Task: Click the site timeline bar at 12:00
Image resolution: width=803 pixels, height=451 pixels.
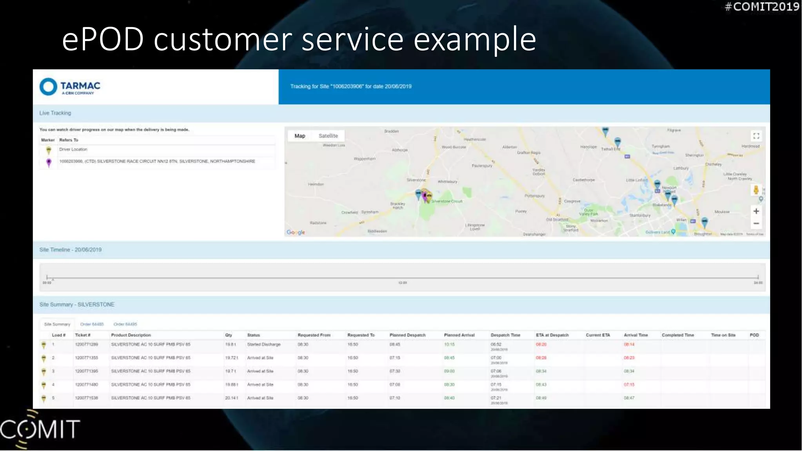Action: tap(402, 278)
